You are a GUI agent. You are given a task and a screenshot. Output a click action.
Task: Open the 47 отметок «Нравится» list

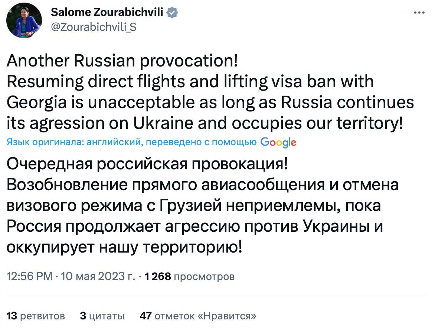tap(198, 316)
